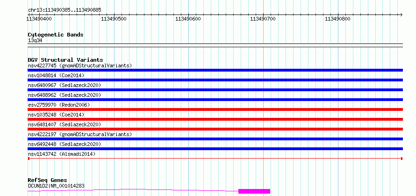Click the red bar under nsv1035248

coord(215,119)
